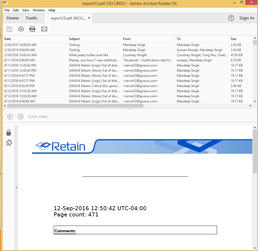Open the View menu

26,10
